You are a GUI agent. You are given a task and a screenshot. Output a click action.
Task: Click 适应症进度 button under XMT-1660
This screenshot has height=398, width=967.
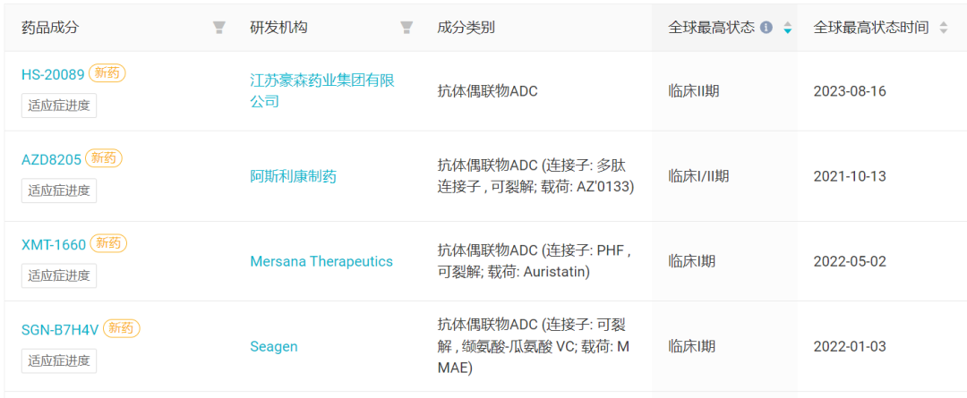[x=59, y=275]
